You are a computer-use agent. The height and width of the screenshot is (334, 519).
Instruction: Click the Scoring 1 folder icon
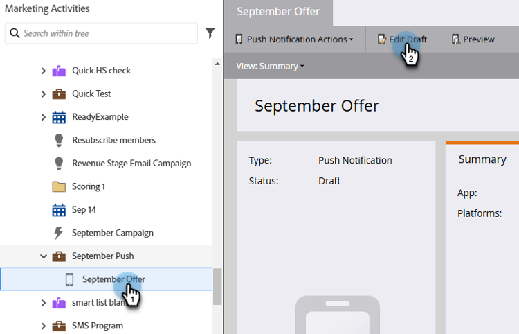coord(59,186)
